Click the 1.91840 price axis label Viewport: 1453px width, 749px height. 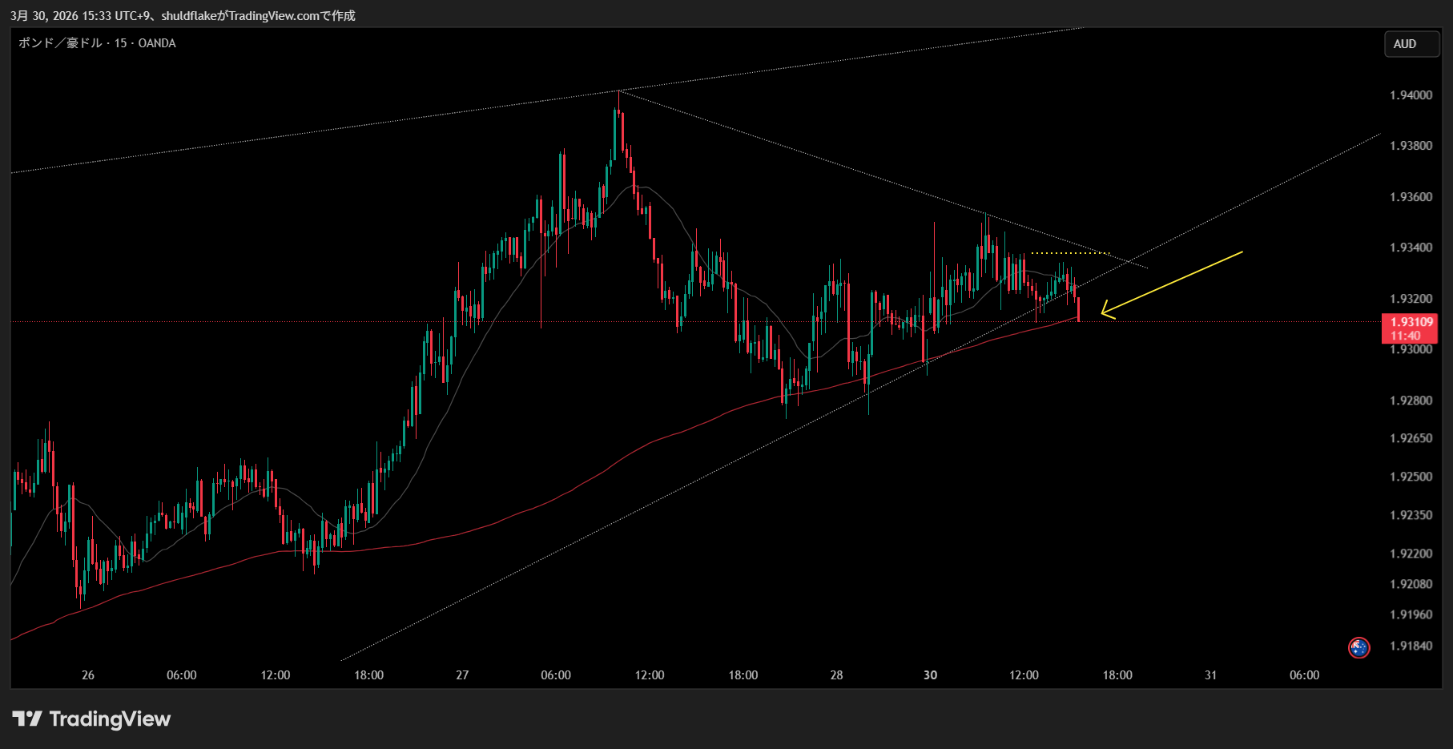[x=1411, y=646]
